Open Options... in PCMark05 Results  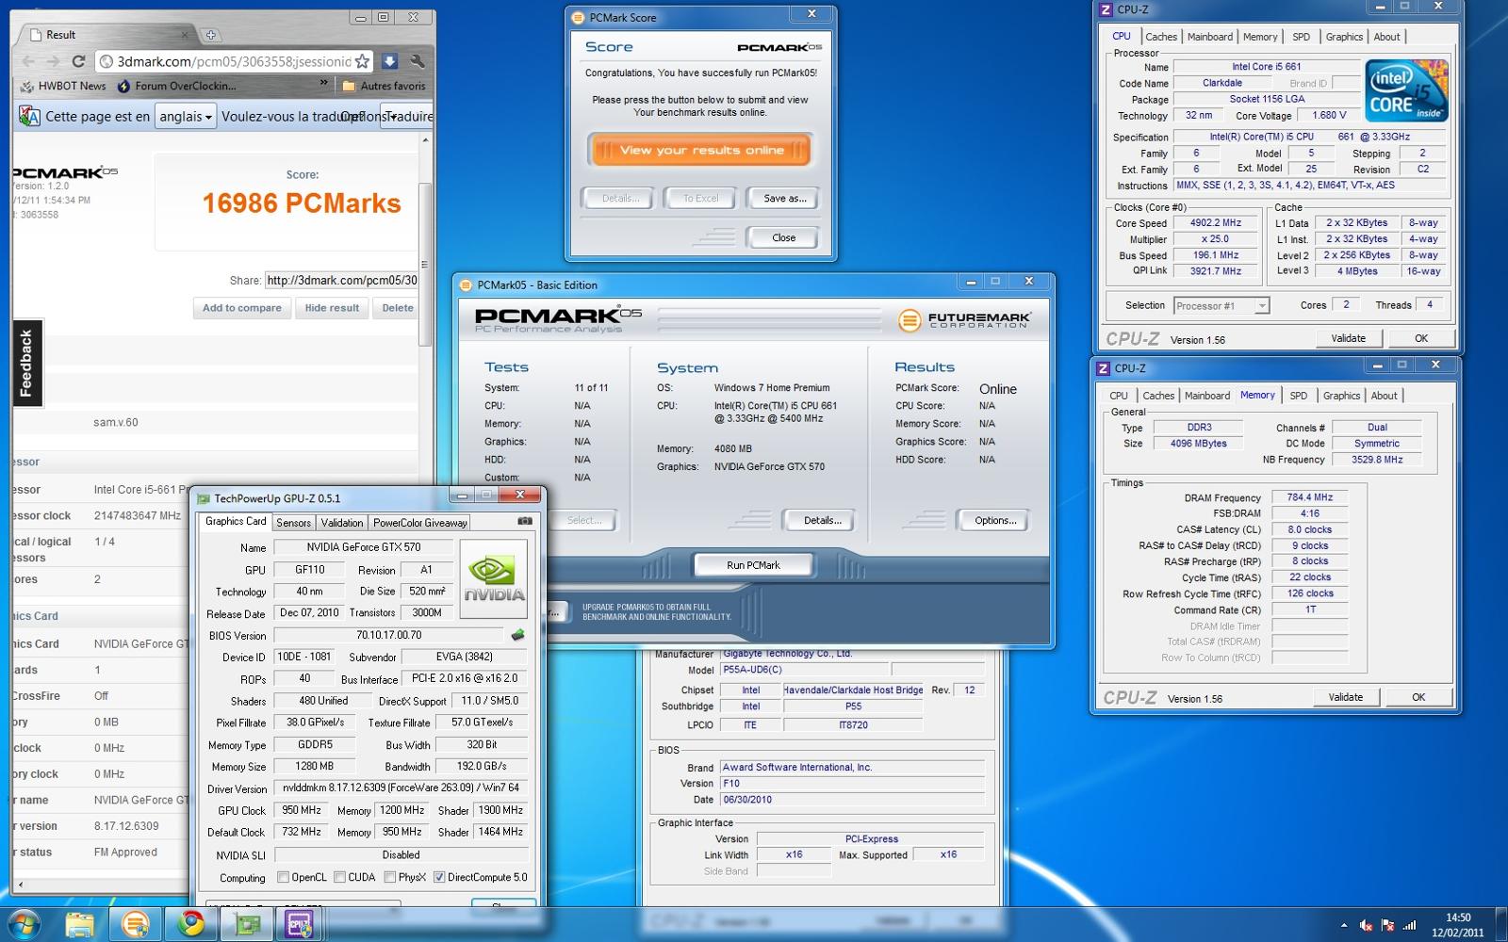tap(995, 520)
